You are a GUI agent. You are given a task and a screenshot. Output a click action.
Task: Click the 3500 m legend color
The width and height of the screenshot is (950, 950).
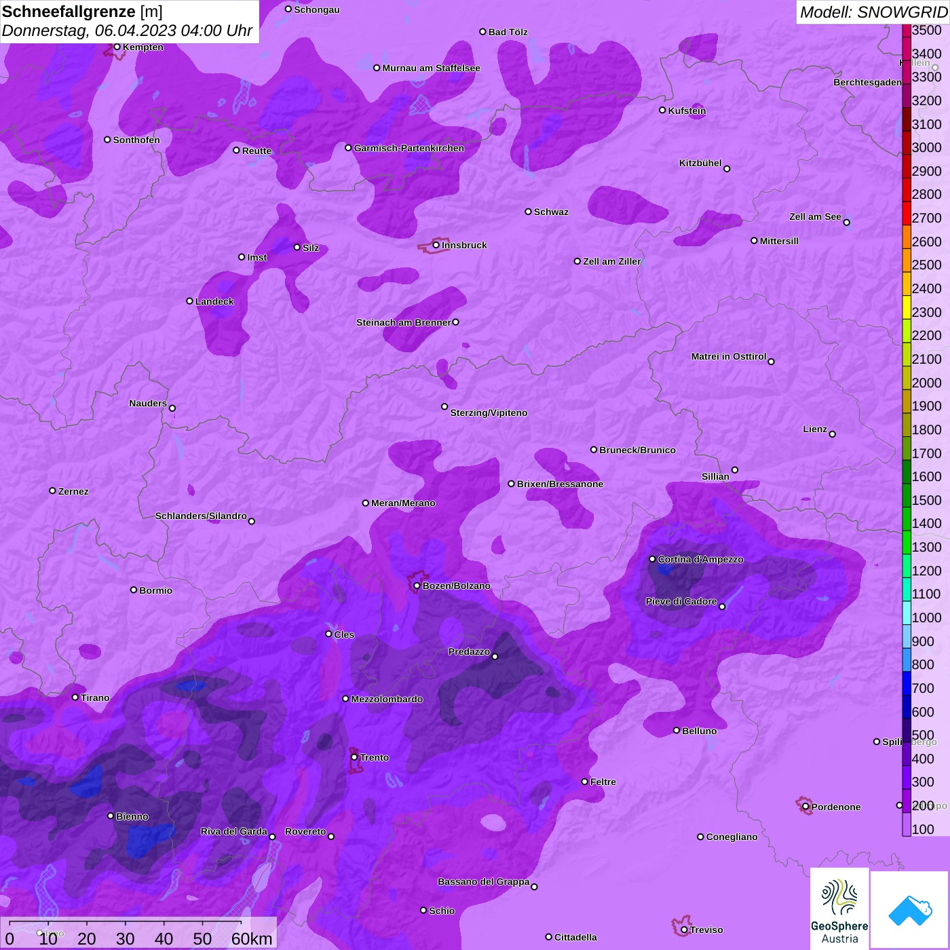(x=907, y=30)
